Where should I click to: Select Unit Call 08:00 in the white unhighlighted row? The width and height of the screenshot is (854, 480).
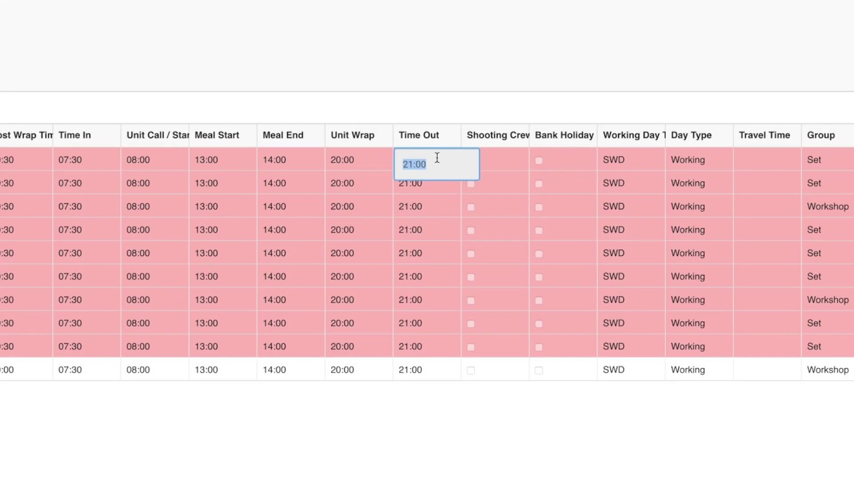[155, 369]
